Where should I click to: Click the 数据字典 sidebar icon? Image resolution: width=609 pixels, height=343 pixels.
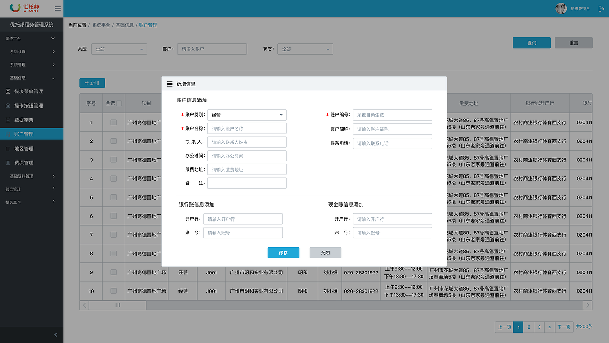pos(7,120)
